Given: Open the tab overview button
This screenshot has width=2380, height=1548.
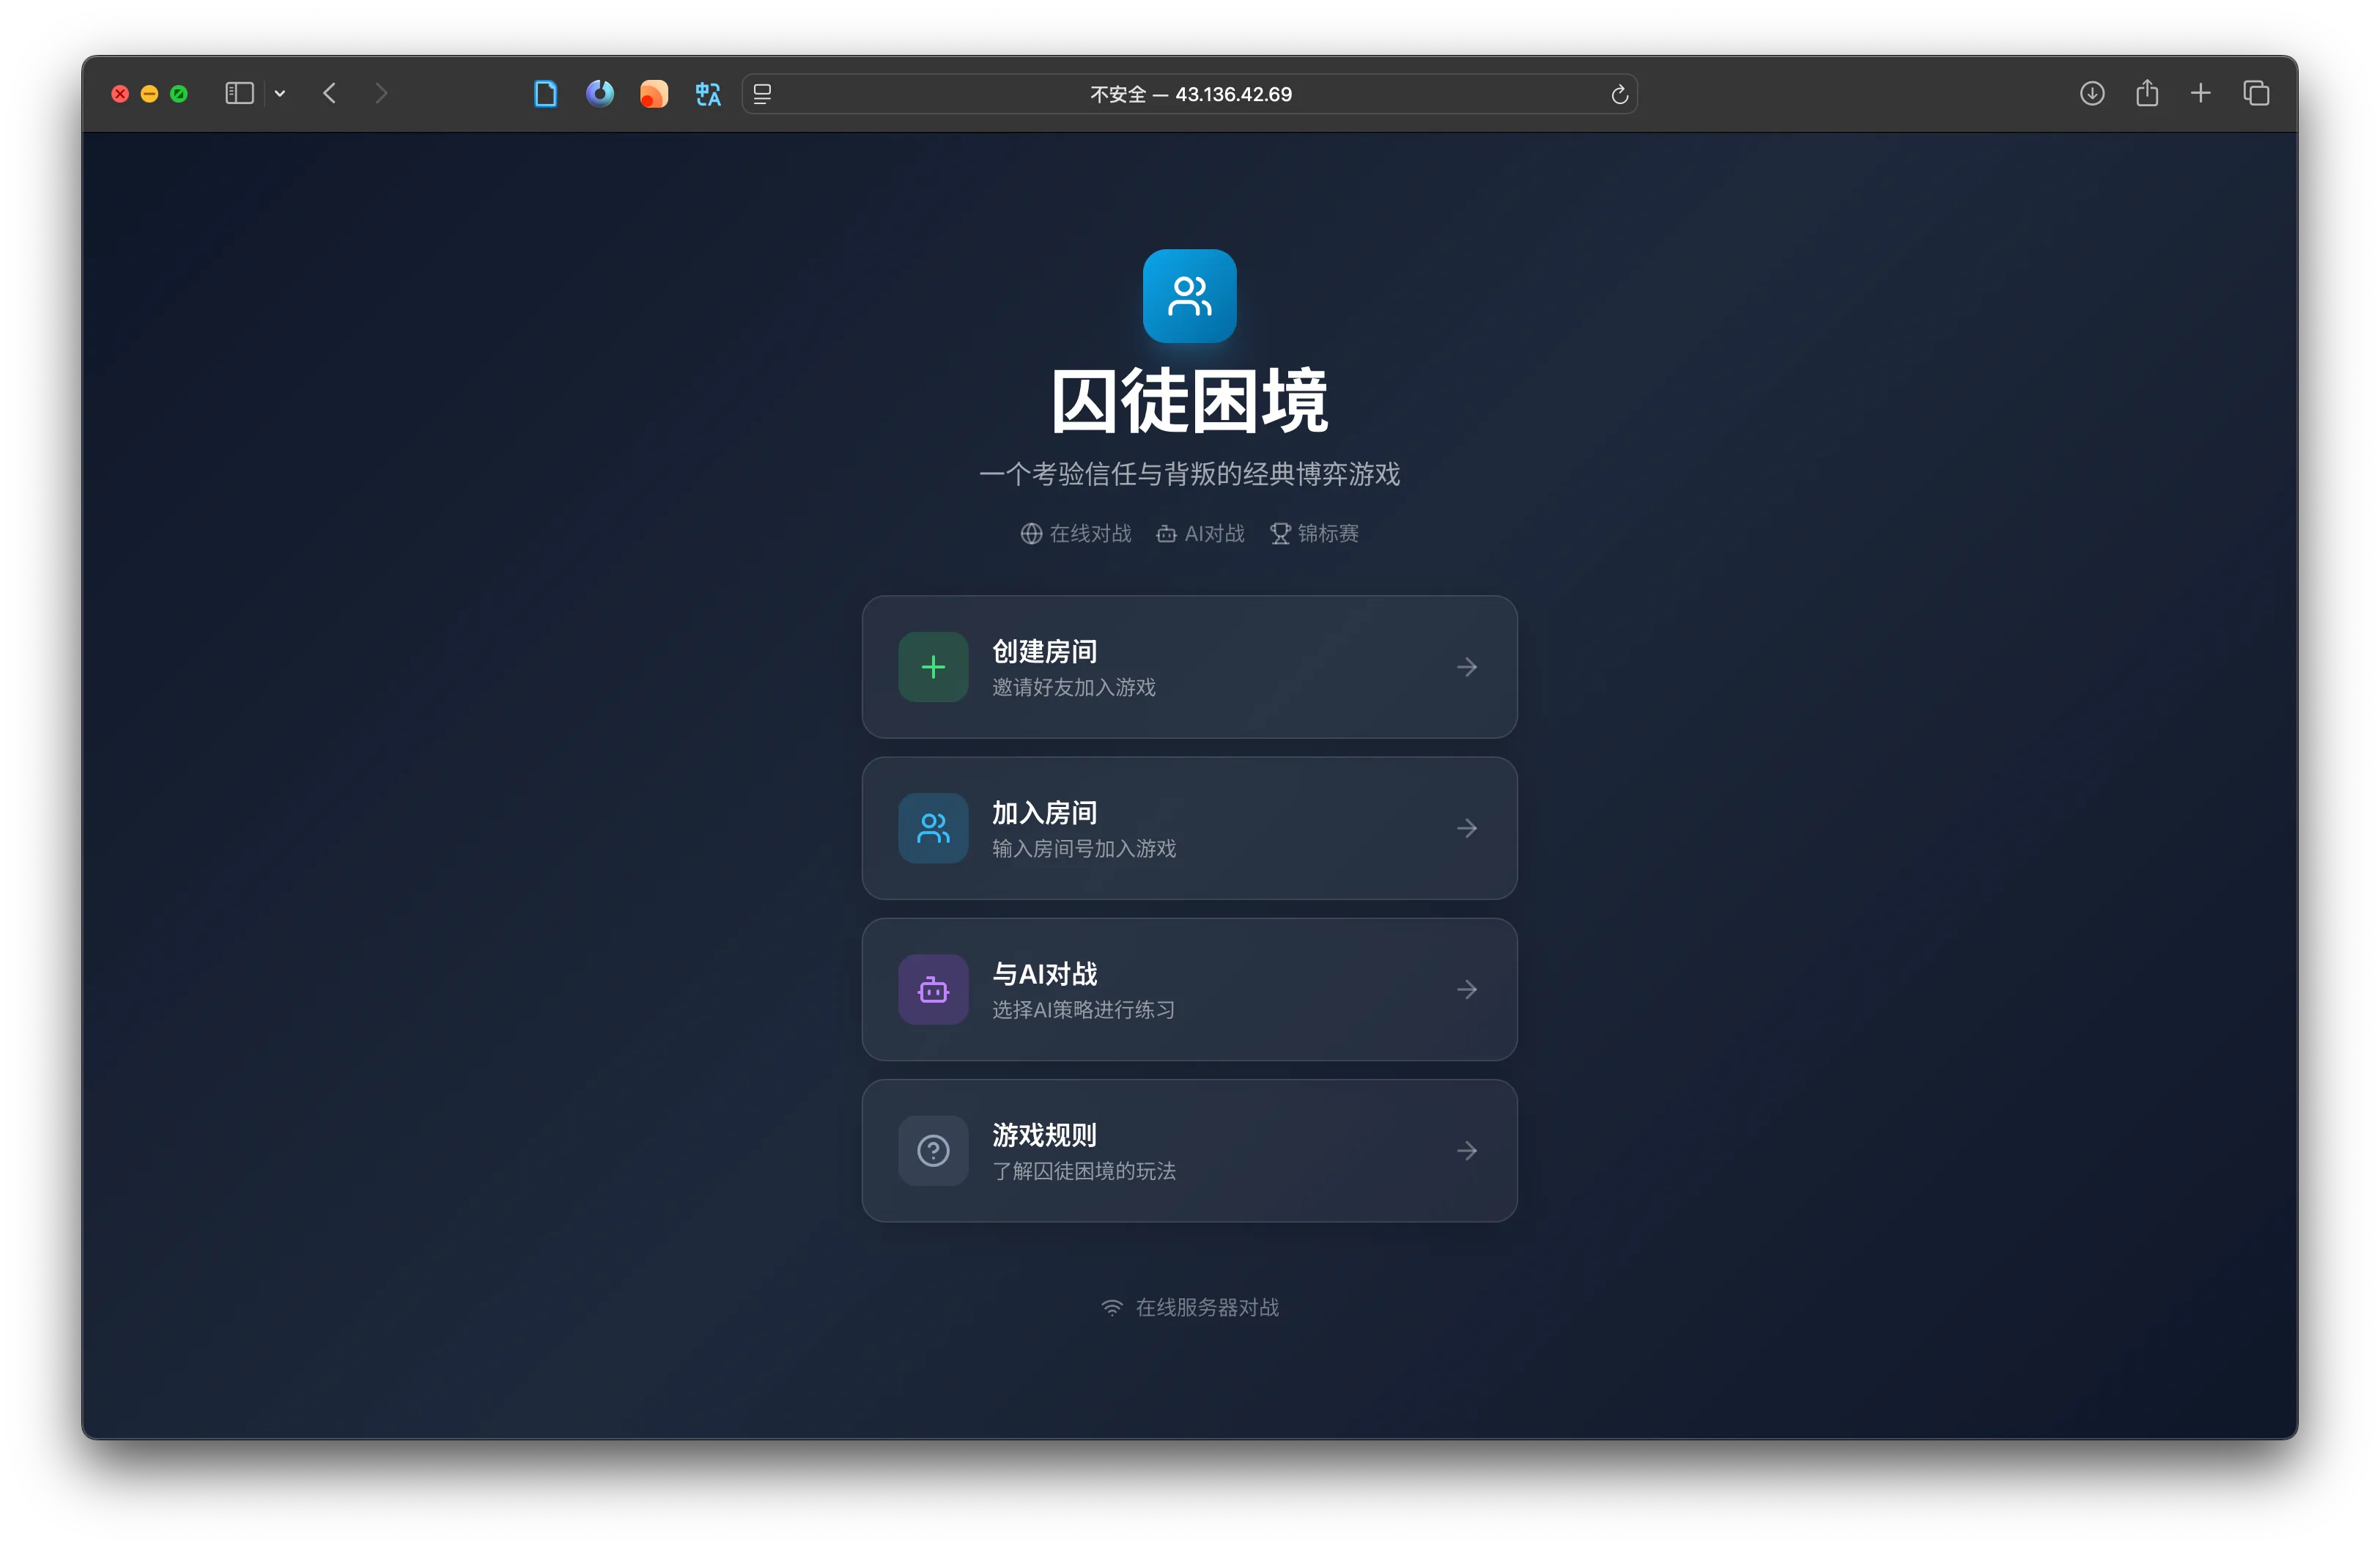Looking at the screenshot, I should tap(2256, 94).
